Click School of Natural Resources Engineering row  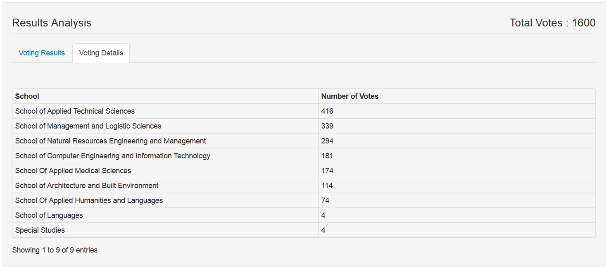(x=110, y=141)
